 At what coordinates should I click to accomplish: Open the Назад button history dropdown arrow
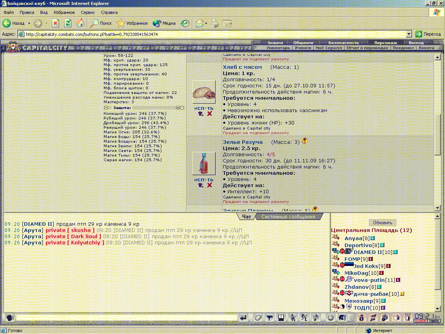click(x=29, y=23)
